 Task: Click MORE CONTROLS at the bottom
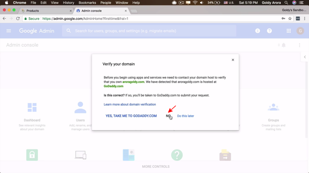point(156,166)
